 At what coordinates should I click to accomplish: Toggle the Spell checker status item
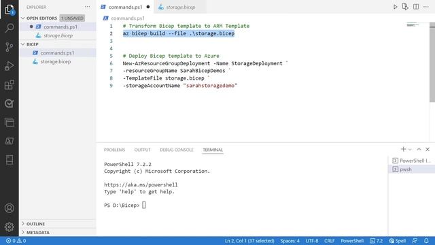click(397, 241)
